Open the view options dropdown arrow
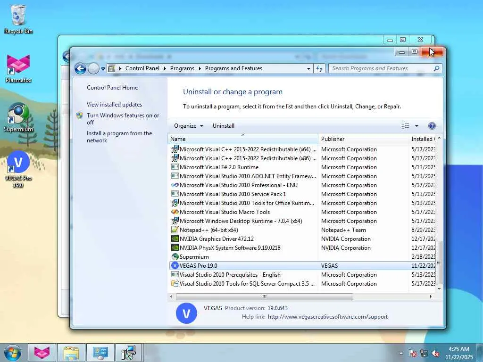The image size is (483, 362). [416, 125]
